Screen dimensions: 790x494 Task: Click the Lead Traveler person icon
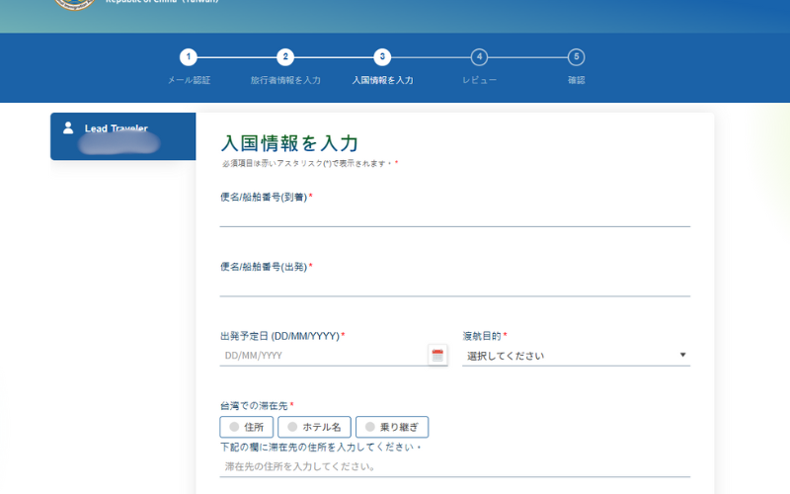click(x=68, y=127)
